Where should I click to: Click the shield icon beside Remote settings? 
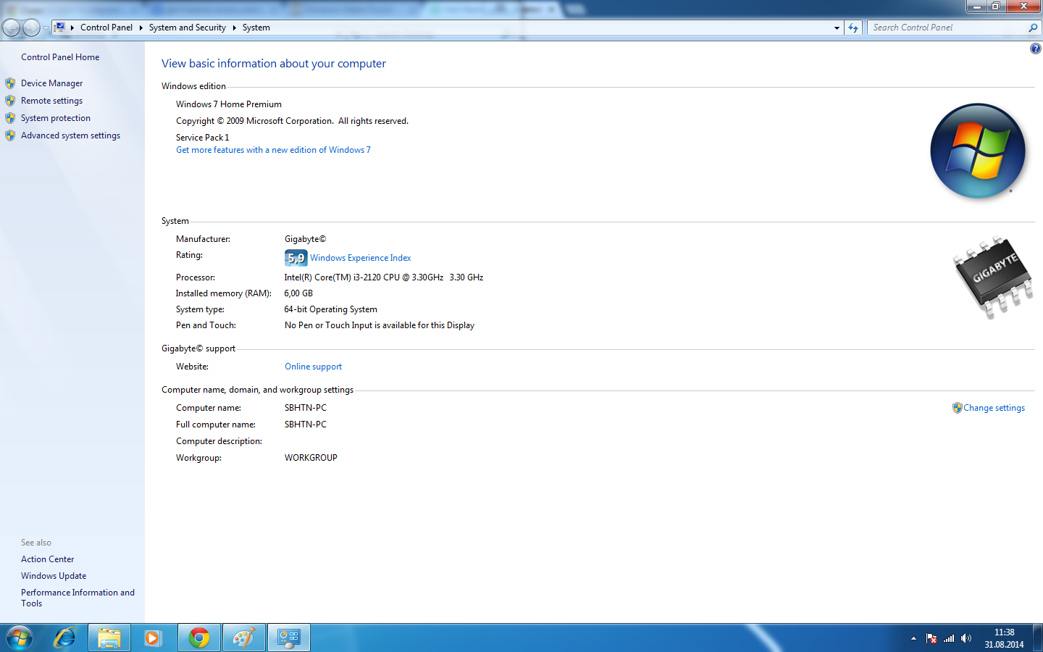click(x=10, y=101)
